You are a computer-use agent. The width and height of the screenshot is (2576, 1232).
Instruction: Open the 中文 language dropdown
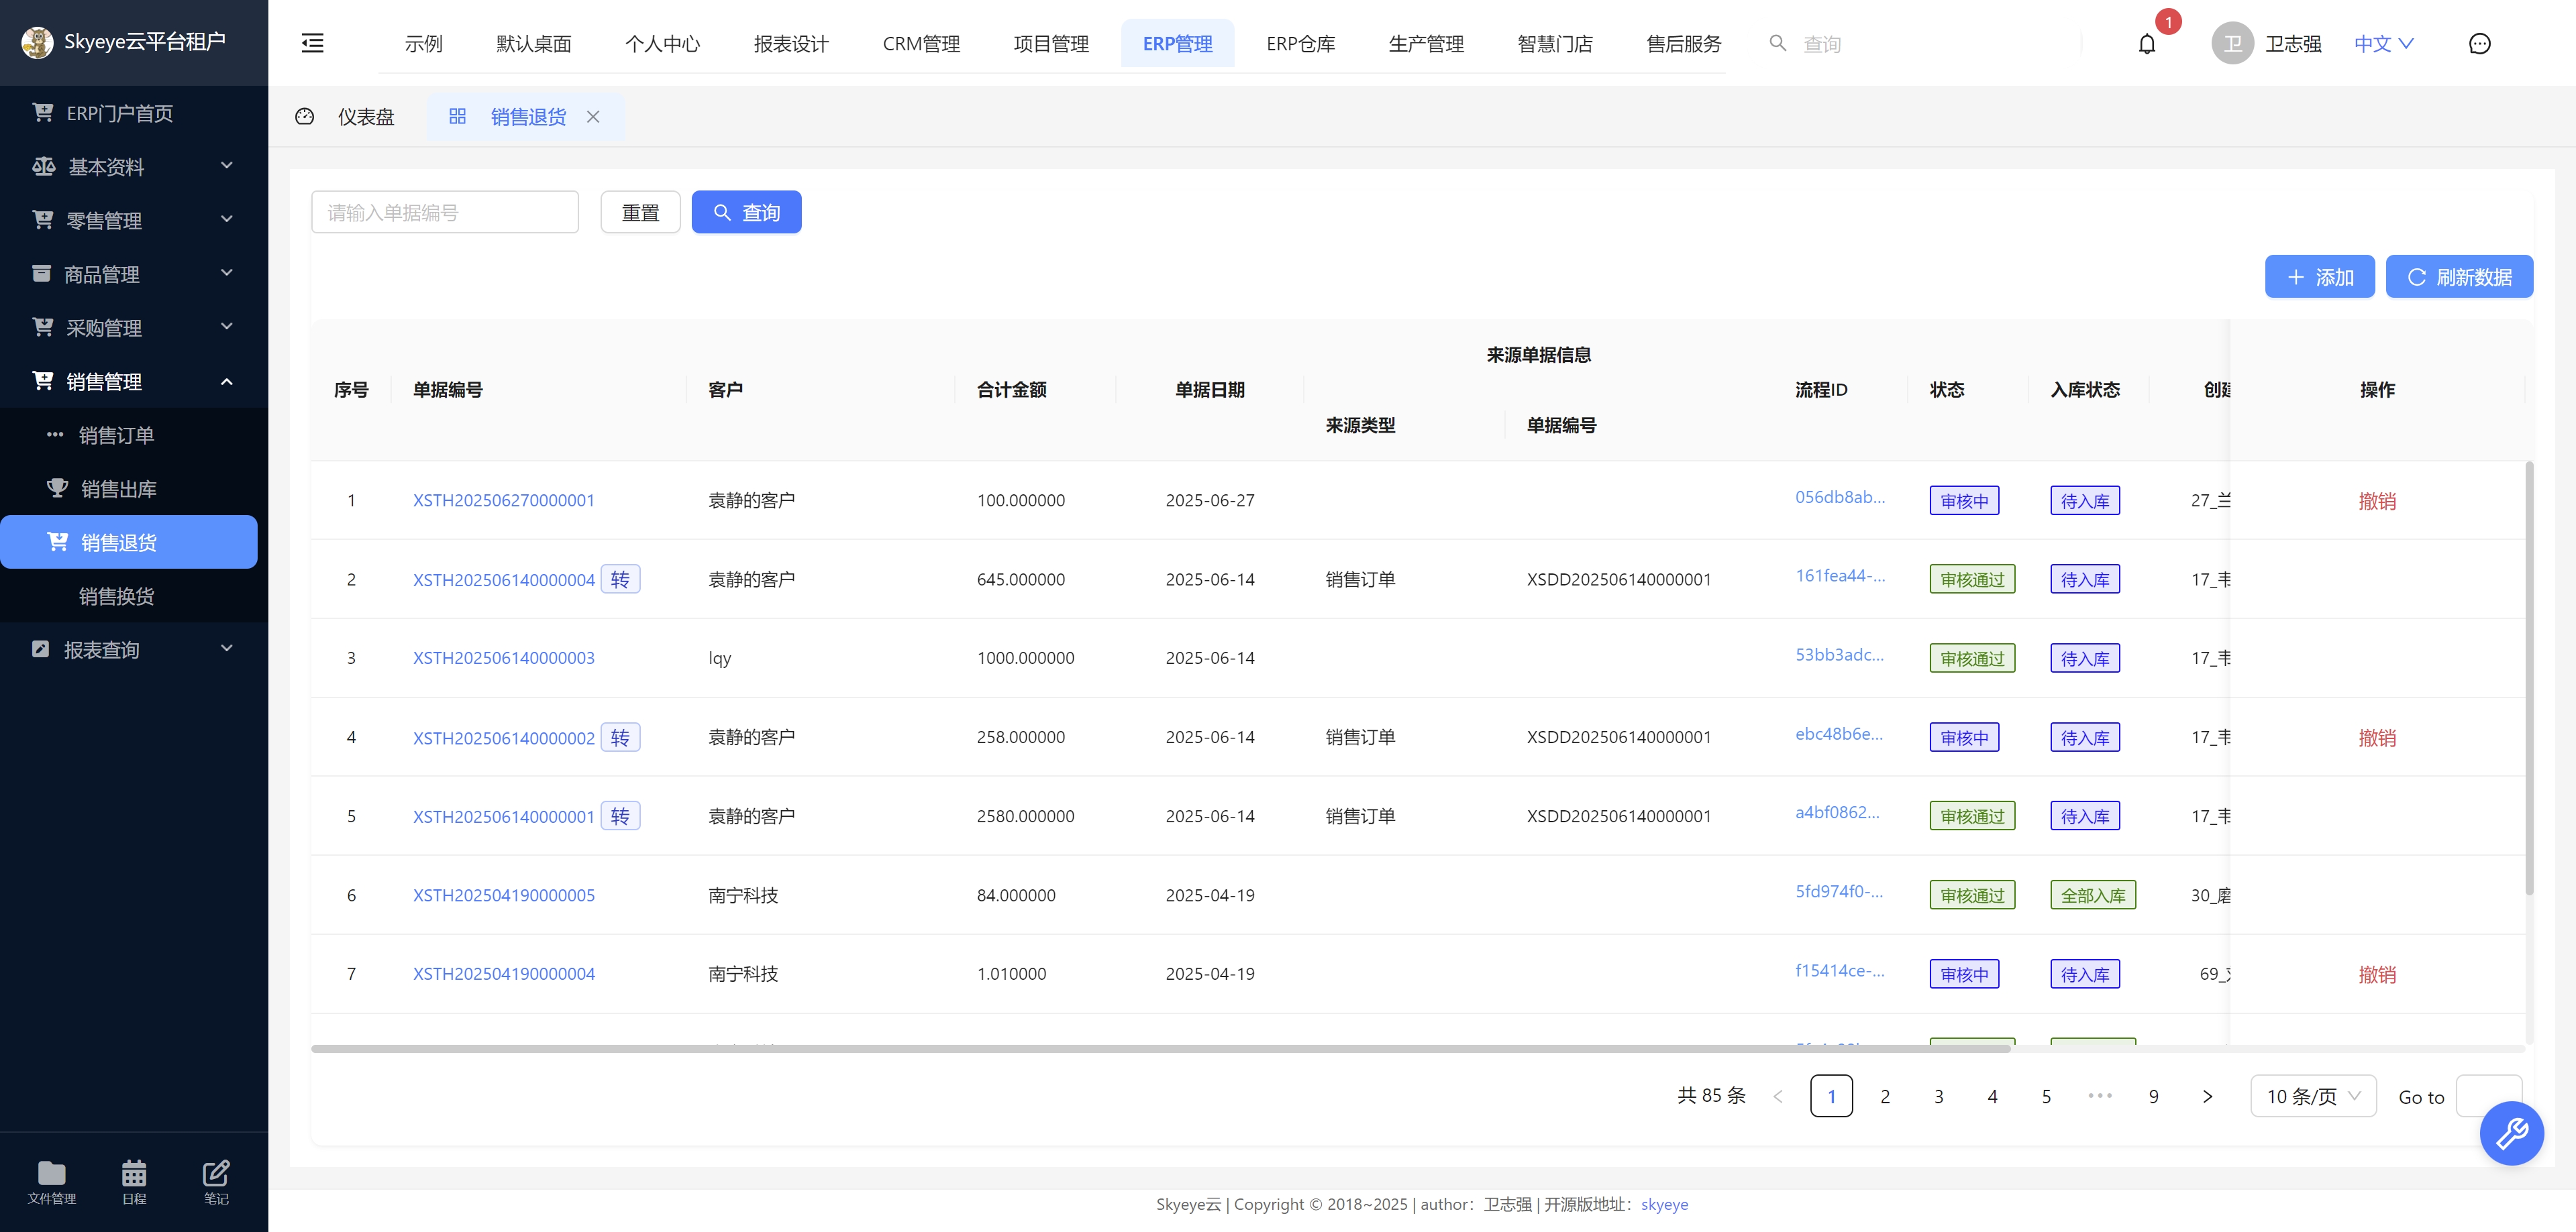[x=2383, y=44]
